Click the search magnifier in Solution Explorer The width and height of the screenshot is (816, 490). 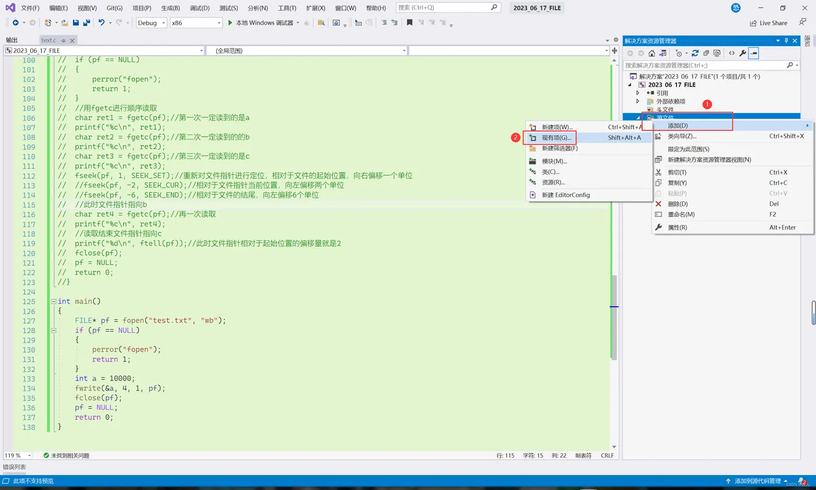point(790,65)
